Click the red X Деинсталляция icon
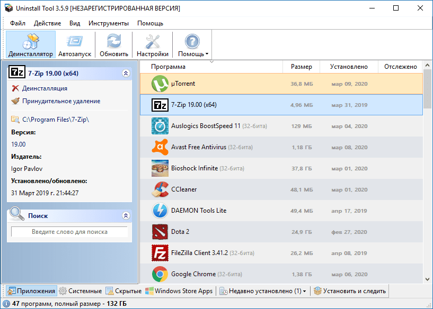The image size is (433, 309). [x=15, y=88]
